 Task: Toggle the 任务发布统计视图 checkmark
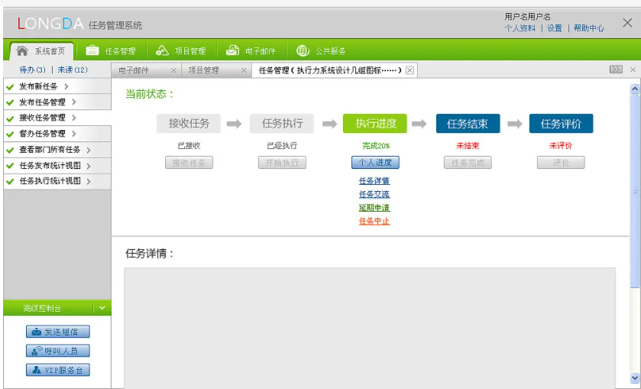pos(10,166)
